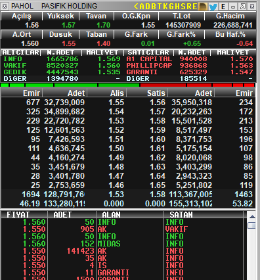260x280 pixels.
Task: Select ask quantity 20,232,263
Action: pos(192,112)
